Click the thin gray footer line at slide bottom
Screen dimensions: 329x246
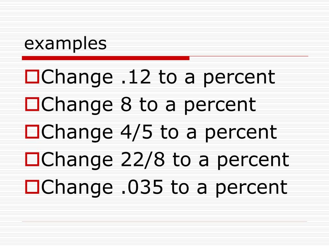coord(164,221)
